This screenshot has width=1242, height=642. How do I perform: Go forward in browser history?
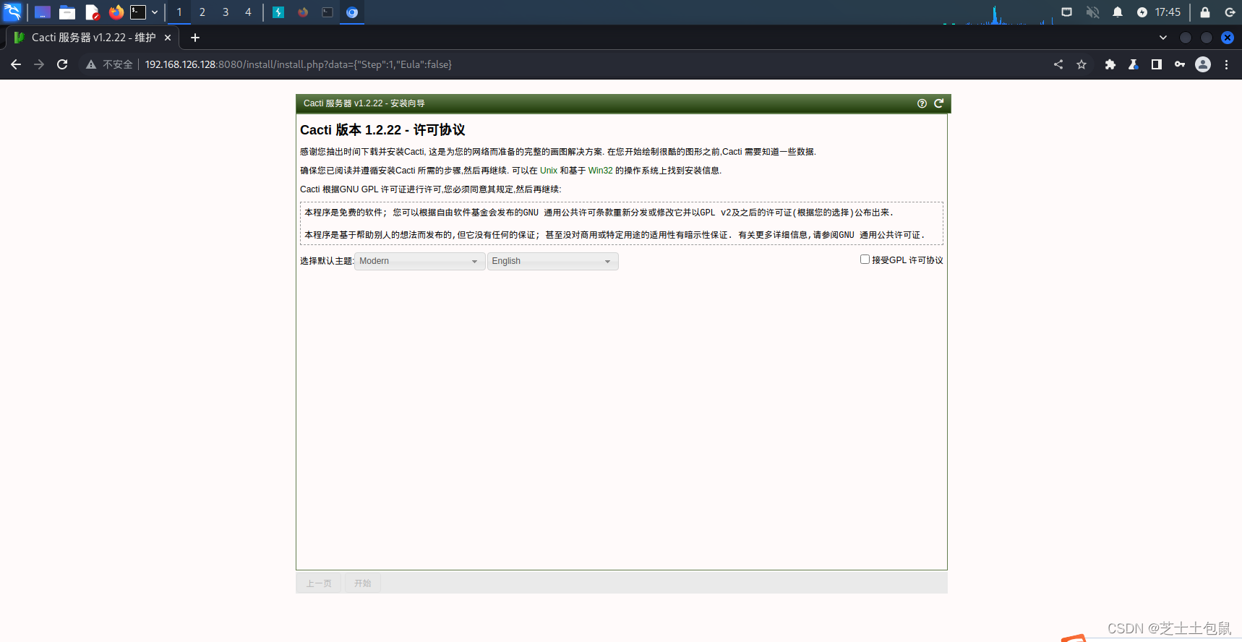point(39,64)
